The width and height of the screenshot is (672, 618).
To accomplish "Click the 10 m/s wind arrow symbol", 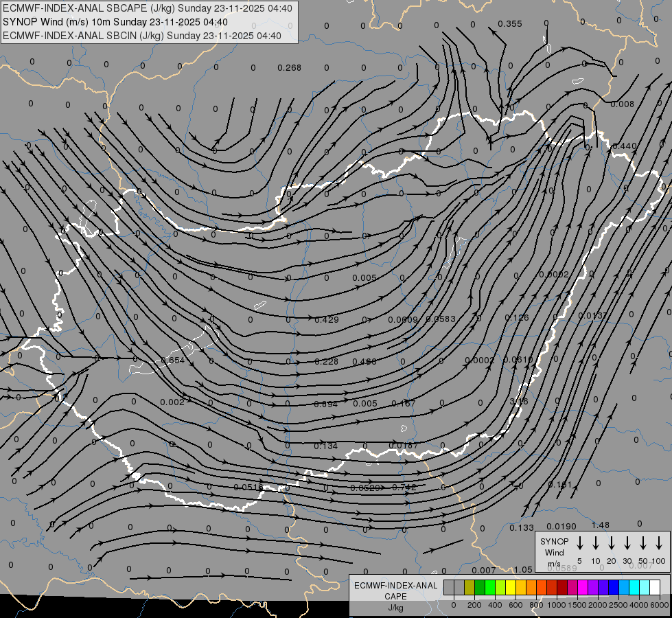I will click(596, 542).
